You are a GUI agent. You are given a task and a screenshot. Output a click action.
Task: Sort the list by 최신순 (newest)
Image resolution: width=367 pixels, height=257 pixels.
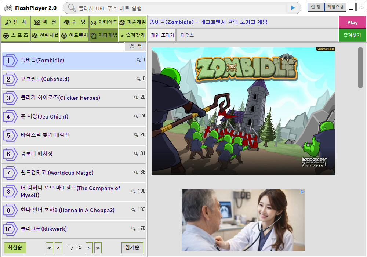[15, 247]
